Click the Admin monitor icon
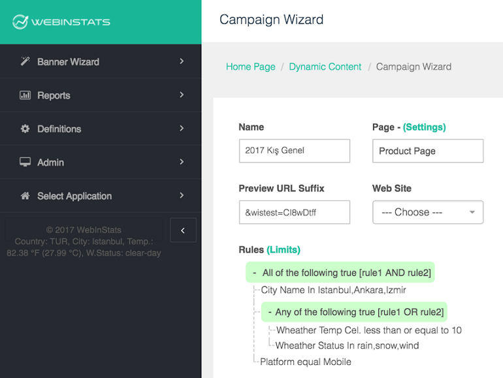The image size is (503, 378). 25,162
